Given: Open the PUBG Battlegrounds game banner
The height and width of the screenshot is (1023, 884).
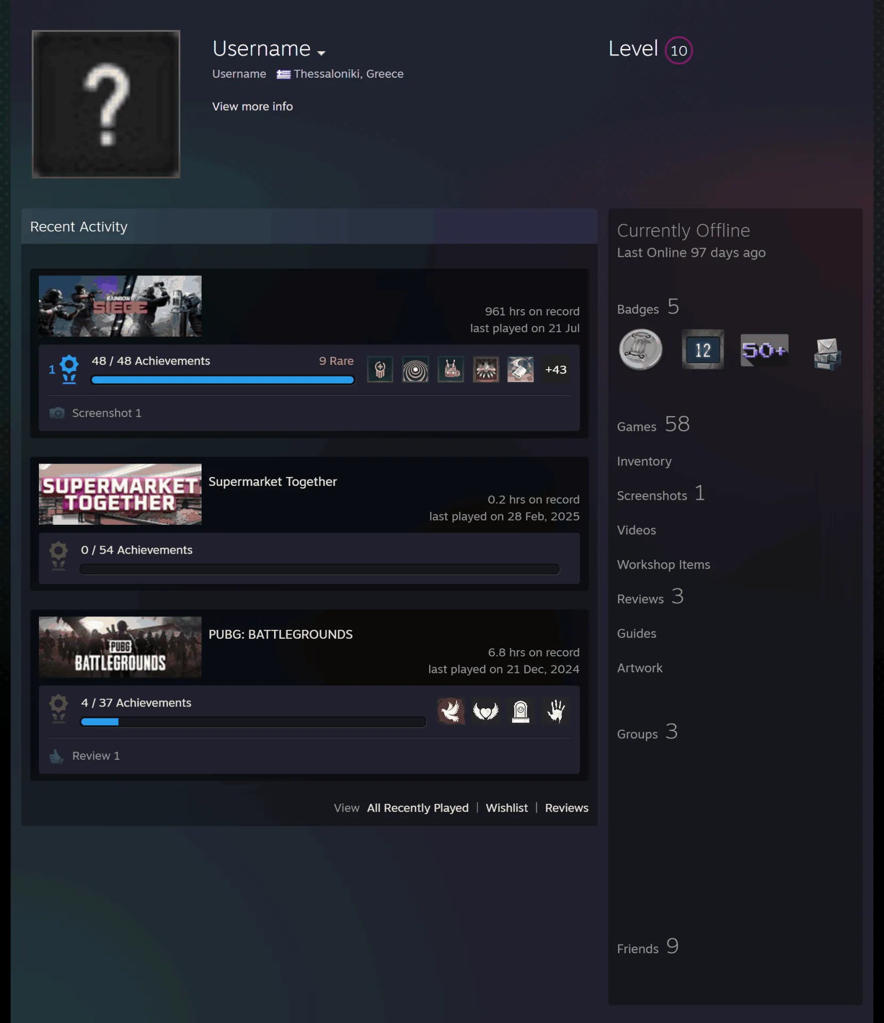Looking at the screenshot, I should [x=120, y=647].
